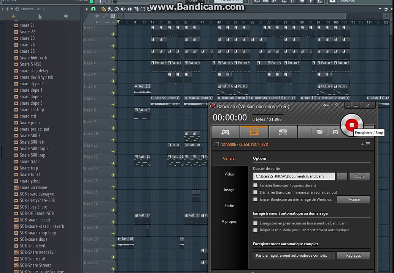Mute Track 4 using its green light
This screenshot has width=394, height=273.
tap(113, 69)
